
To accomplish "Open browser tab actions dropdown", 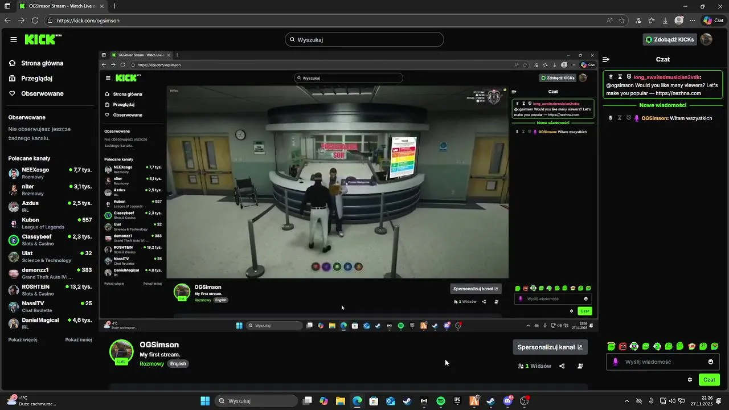I will pyautogui.click(x=7, y=6).
